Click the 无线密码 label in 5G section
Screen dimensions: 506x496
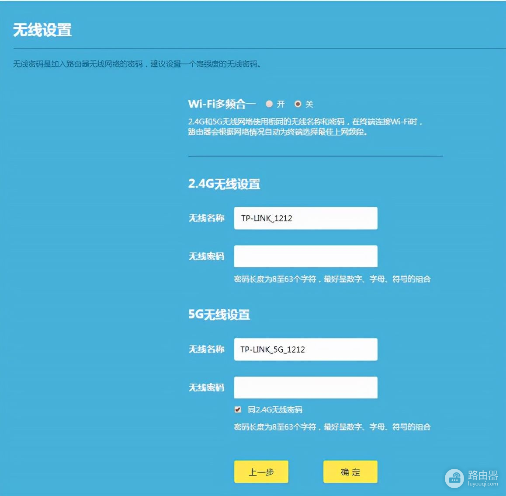[x=207, y=388]
